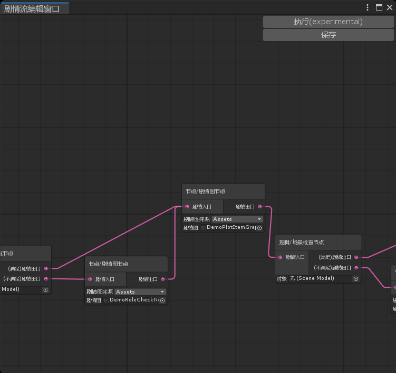
Task: Click (不满足)剧情出口 port on left cut-off node
Action: (x=46, y=279)
